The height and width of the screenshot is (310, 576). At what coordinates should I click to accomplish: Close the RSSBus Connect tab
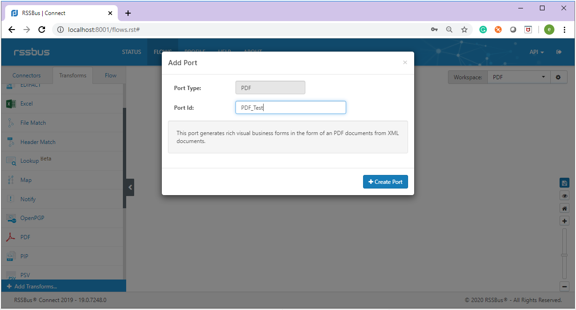pyautogui.click(x=110, y=13)
